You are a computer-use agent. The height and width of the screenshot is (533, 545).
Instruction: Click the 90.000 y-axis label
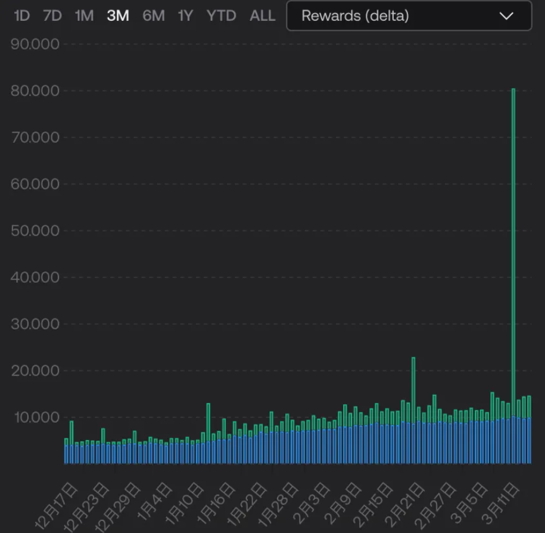pos(35,44)
